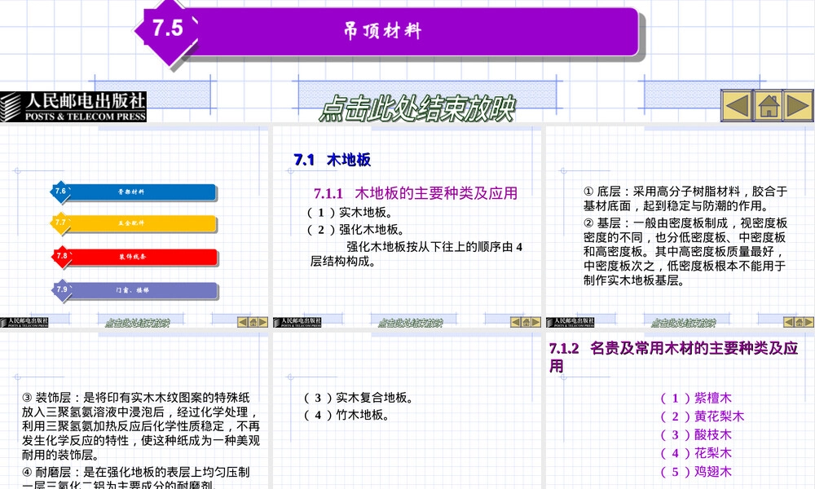This screenshot has width=815, height=489.
Task: Click the large home button on the 7.5 slide
Action: [x=769, y=106]
